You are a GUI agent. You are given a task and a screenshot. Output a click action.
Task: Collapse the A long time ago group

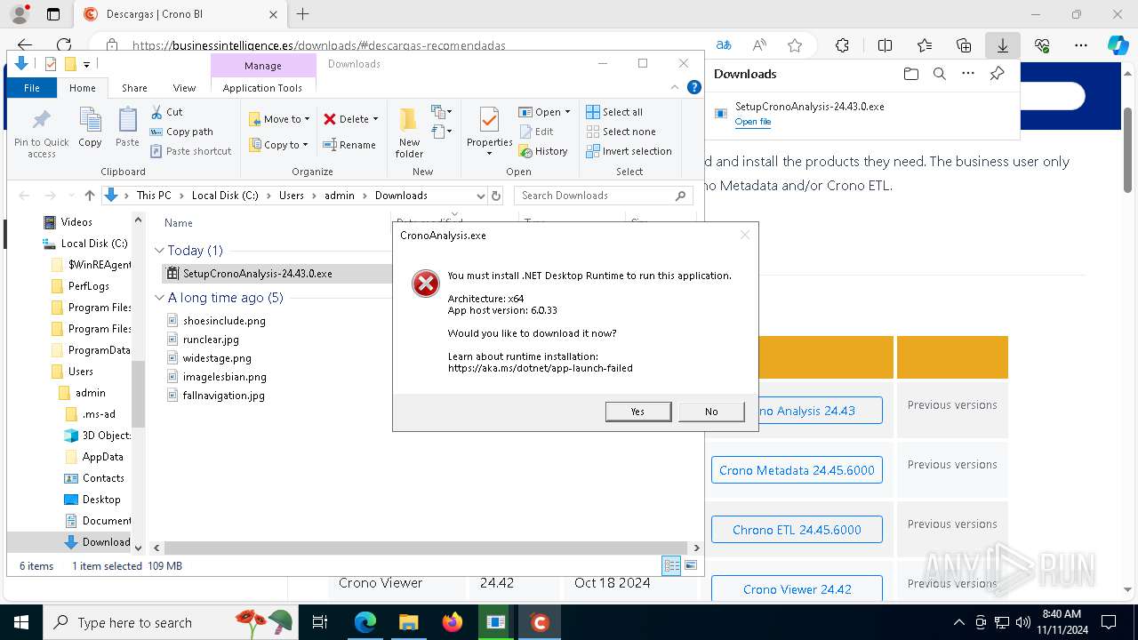[160, 298]
